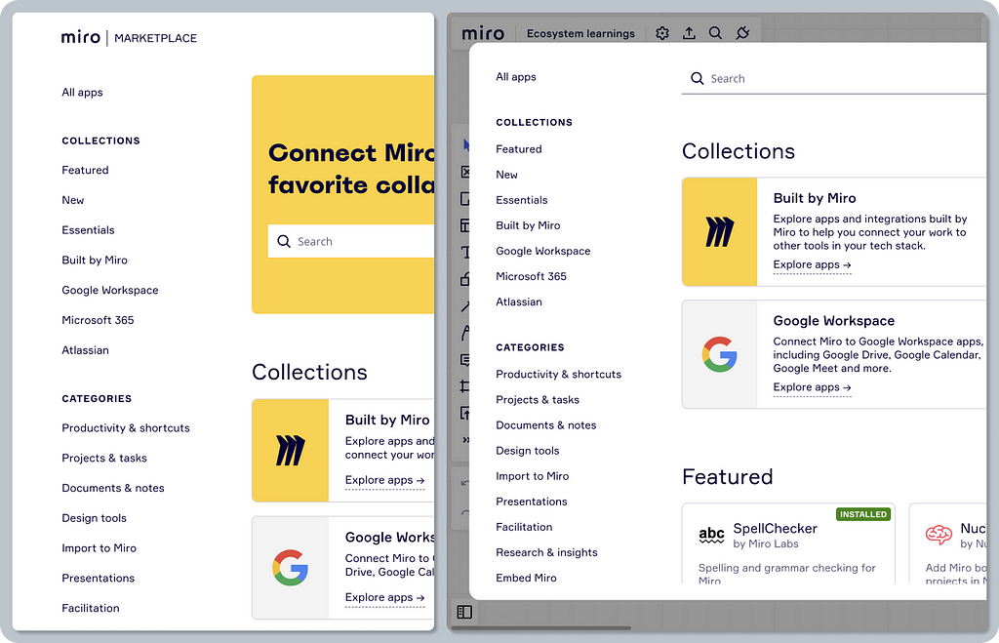Click the search magnifier in board toolbar
The width and height of the screenshot is (999, 643).
715,33
